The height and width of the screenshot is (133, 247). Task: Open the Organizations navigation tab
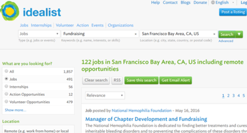[120, 25]
